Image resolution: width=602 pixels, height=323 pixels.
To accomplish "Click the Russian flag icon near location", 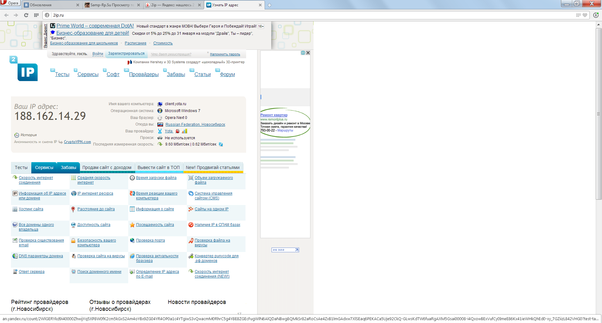I will coord(160,125).
